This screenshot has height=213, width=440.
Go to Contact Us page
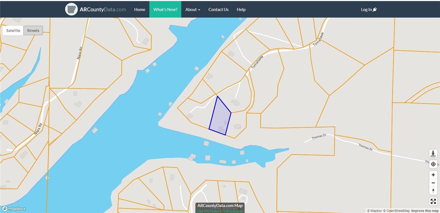coord(218,10)
